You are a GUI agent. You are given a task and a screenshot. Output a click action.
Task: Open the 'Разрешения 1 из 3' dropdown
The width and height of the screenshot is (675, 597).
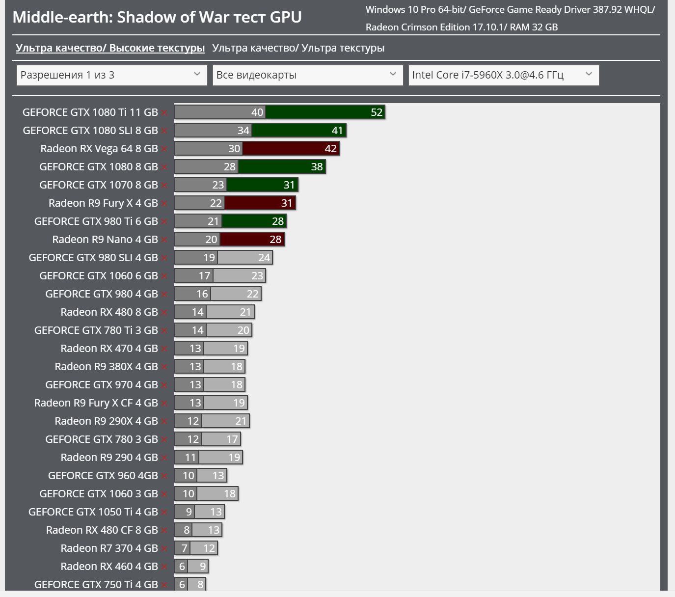click(112, 75)
